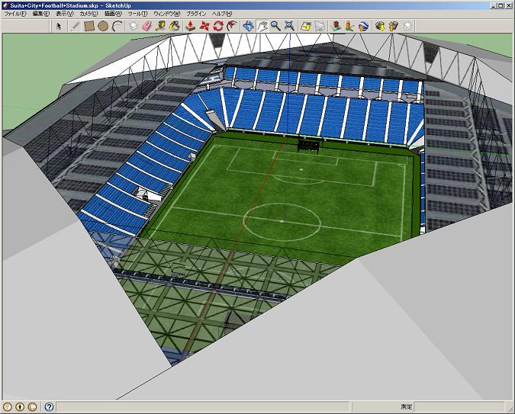Toggle the Pan hand tool
The width and height of the screenshot is (515, 414).
(262, 26)
